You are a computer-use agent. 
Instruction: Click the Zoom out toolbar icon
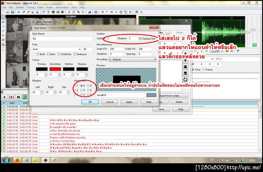28,12
